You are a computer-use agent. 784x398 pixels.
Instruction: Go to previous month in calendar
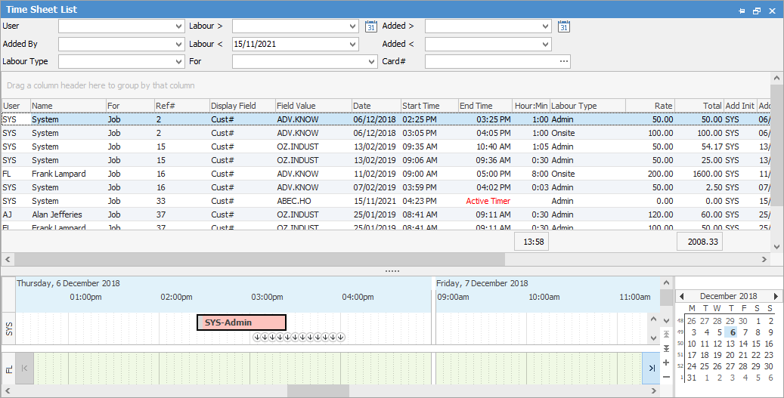[x=681, y=297]
